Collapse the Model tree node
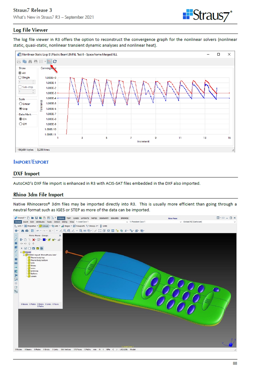This screenshot has width=255, height=375. (21, 252)
